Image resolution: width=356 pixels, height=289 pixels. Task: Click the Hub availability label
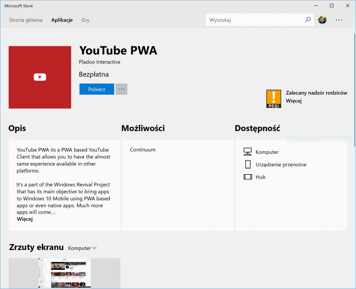click(261, 177)
